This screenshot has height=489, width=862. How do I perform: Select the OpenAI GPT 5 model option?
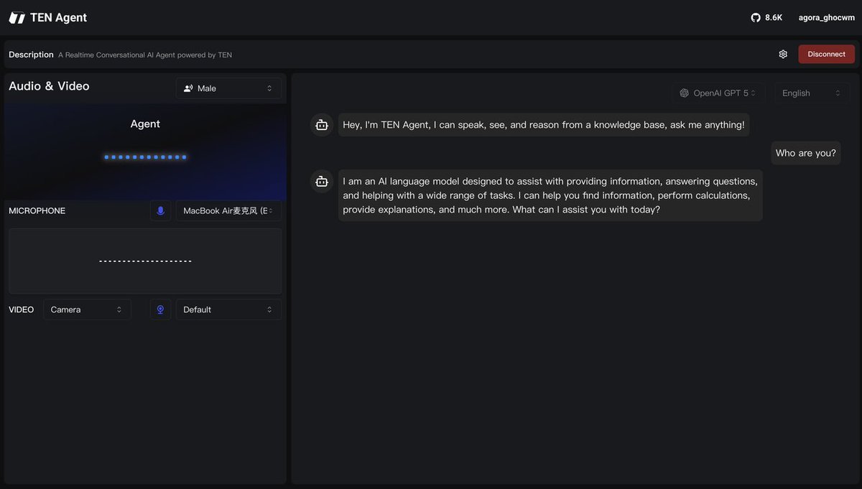pyautogui.click(x=720, y=92)
